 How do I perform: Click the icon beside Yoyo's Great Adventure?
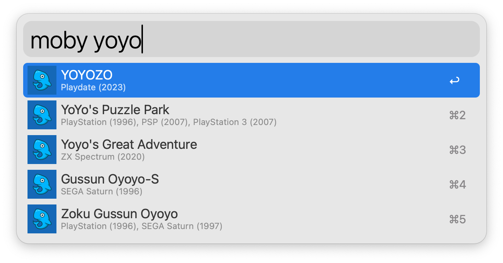click(42, 150)
